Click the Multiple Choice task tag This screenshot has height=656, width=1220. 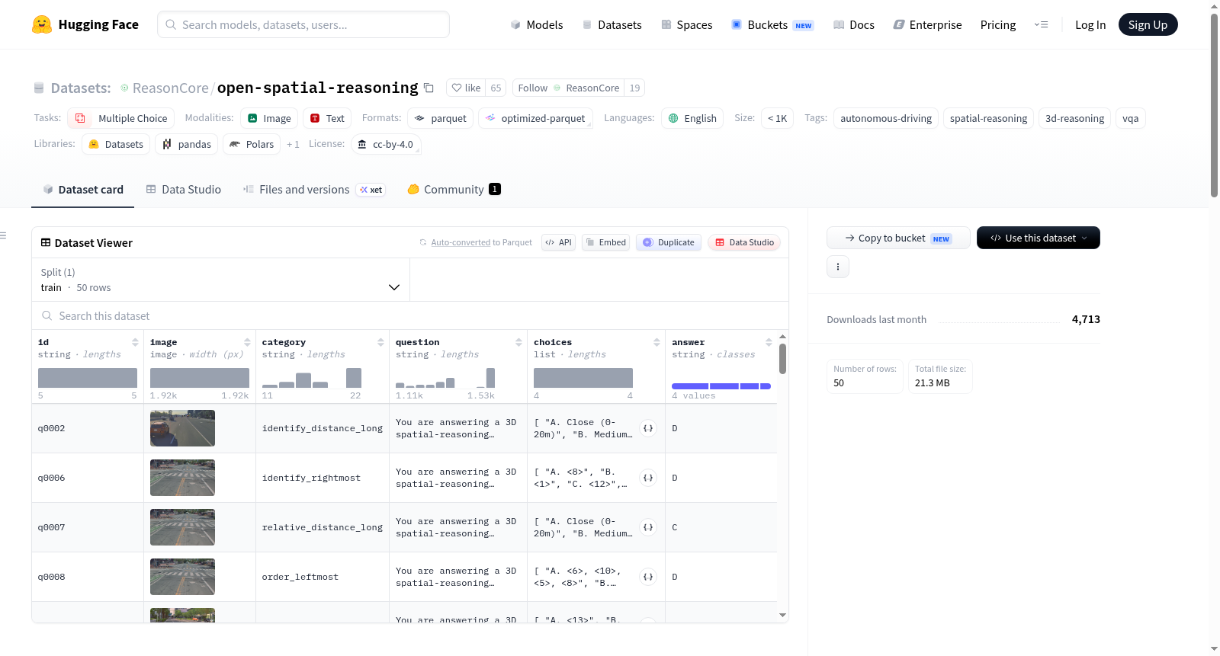pyautogui.click(x=121, y=118)
